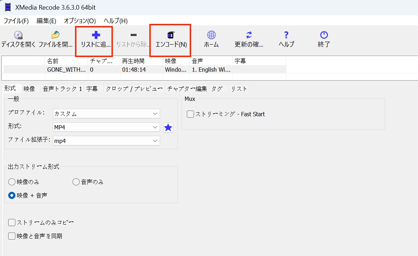Add job with リストに追加 plus icon

(x=96, y=35)
